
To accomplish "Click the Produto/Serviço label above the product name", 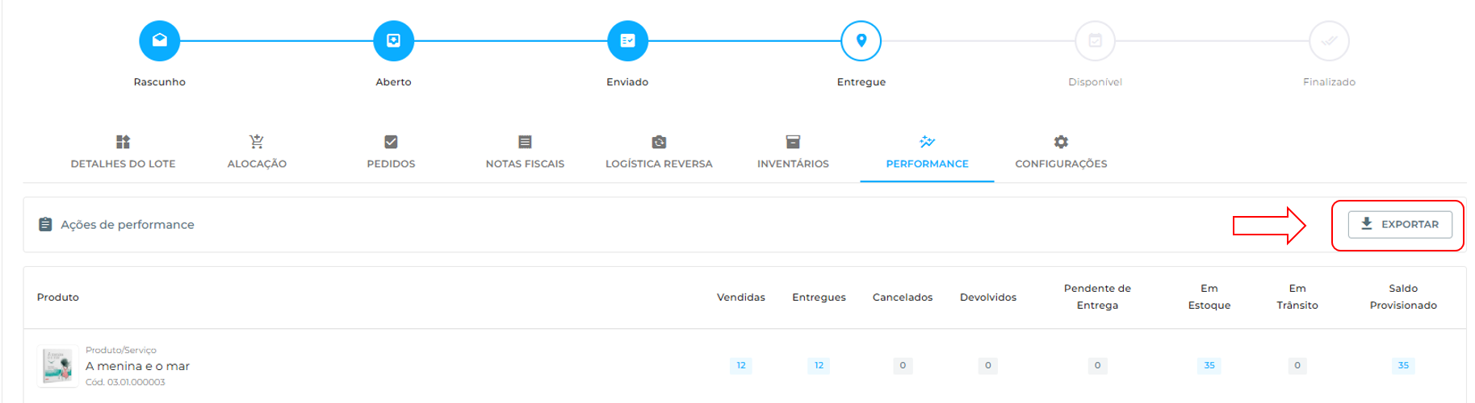I will pos(121,350).
